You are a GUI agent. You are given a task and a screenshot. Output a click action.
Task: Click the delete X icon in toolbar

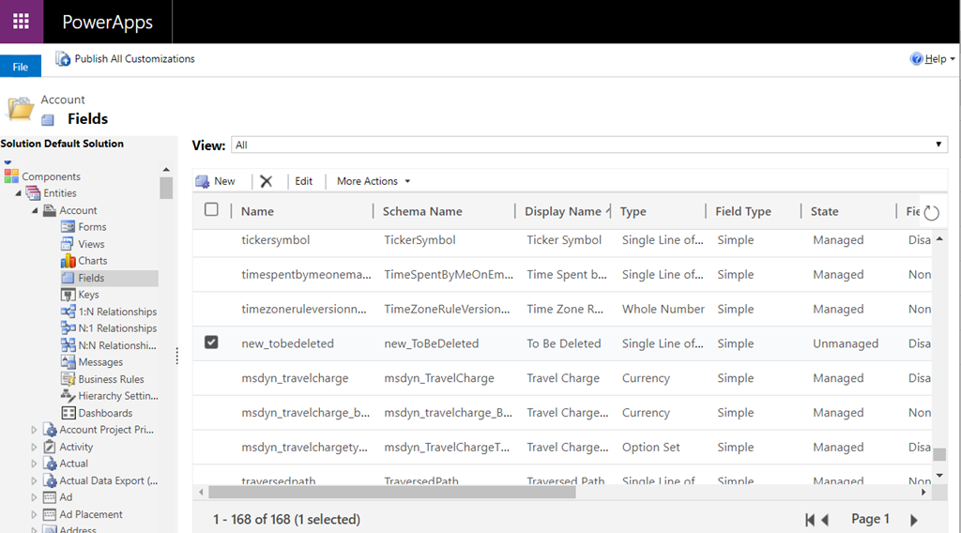pos(266,181)
